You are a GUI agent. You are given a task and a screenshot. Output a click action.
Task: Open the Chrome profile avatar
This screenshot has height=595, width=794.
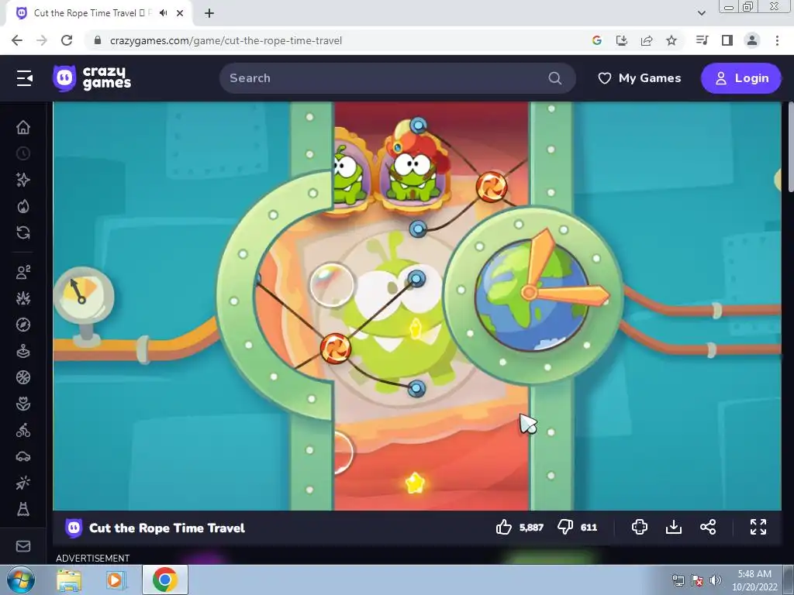tap(752, 40)
